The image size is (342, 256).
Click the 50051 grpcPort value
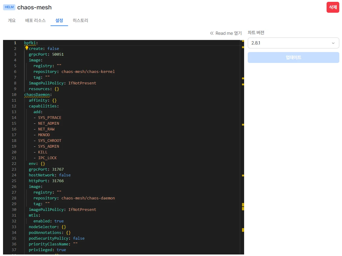click(58, 54)
